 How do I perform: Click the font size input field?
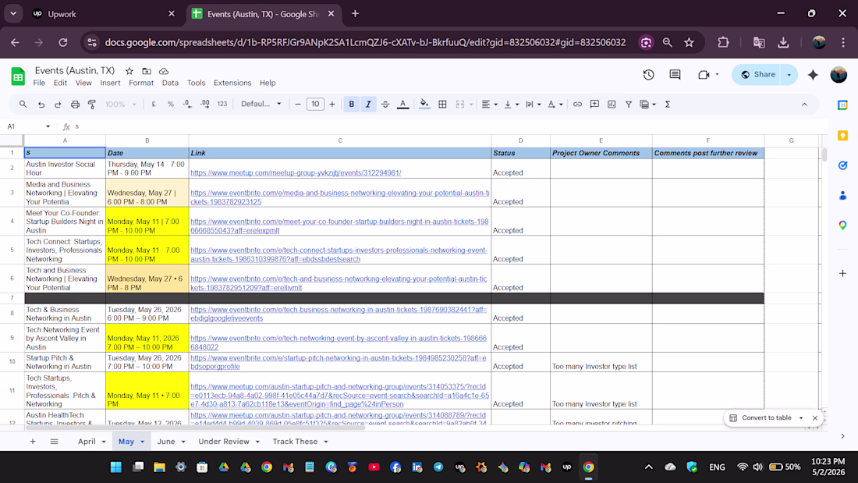(x=315, y=104)
